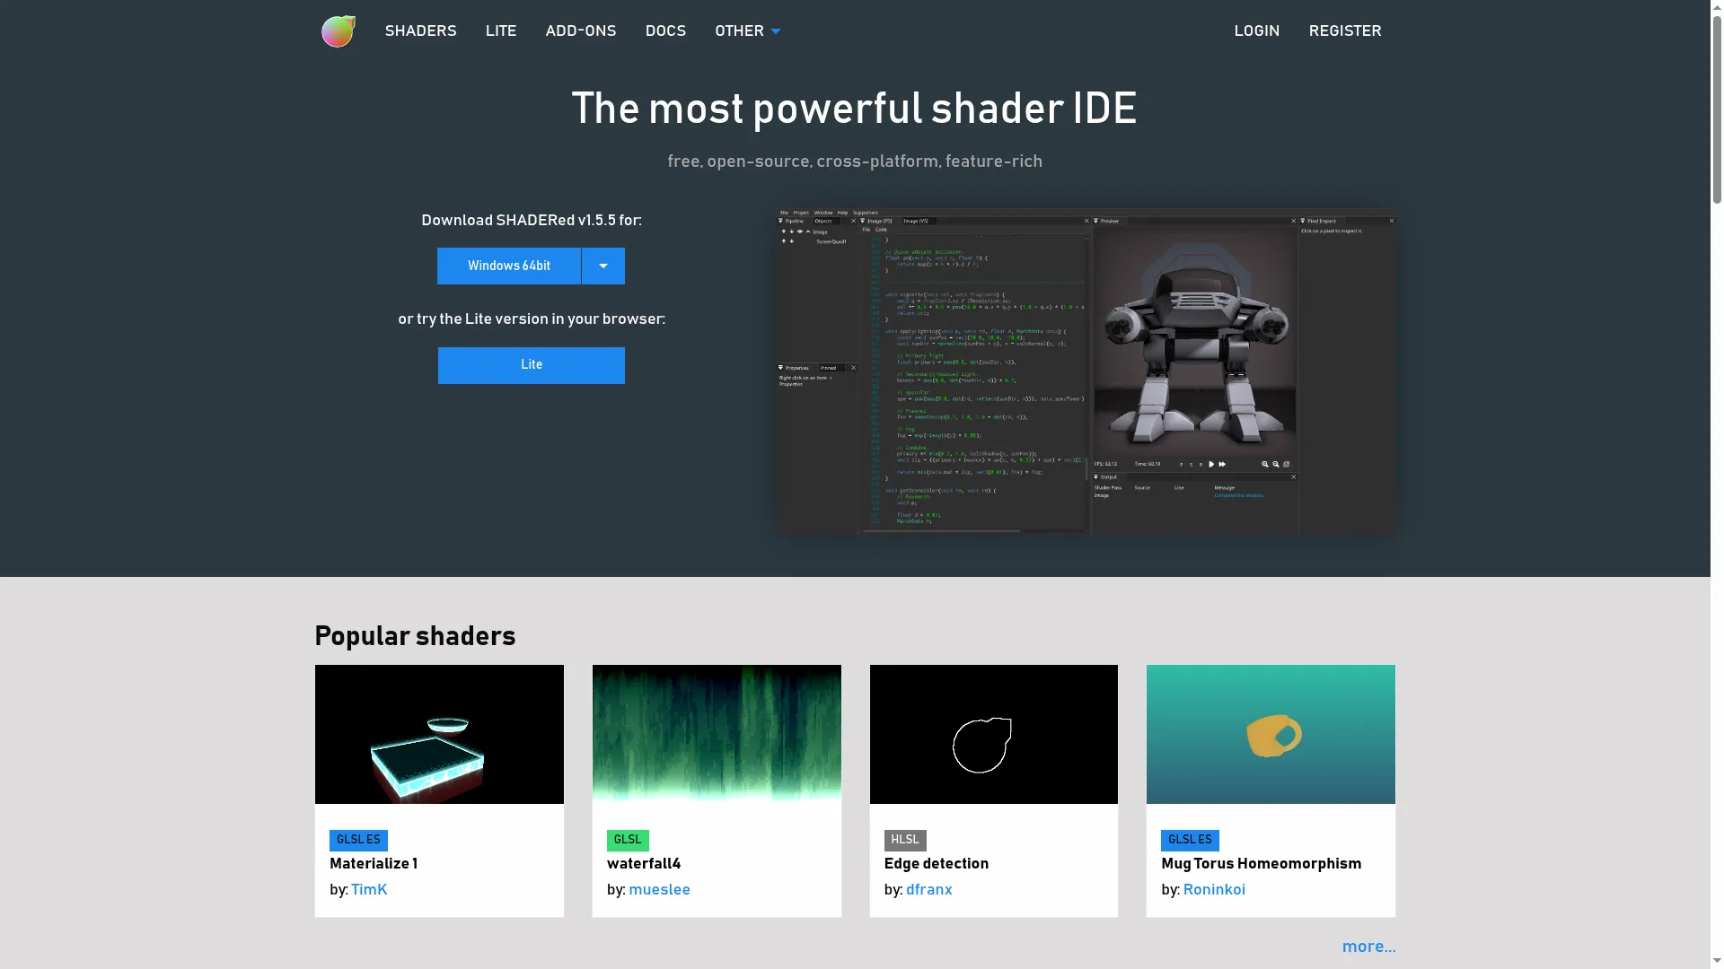Click the LOGIN link
Screen dimensions: 1724x969
[1256, 31]
